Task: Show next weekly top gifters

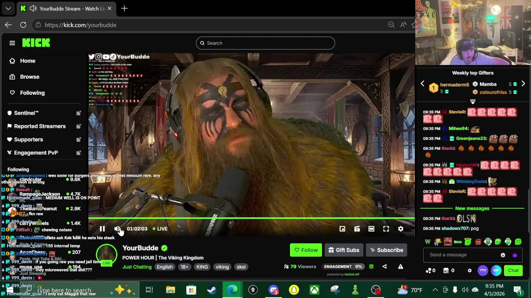Action: coord(523,84)
